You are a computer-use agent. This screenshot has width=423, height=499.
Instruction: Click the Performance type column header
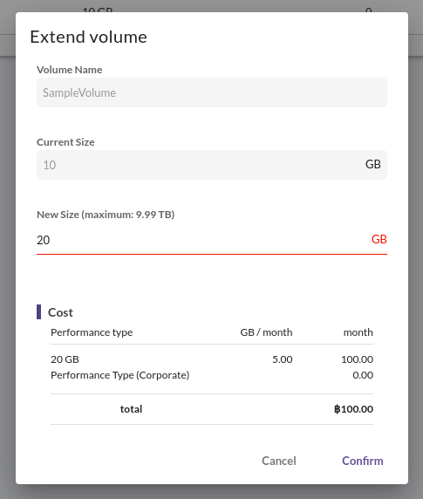92,332
